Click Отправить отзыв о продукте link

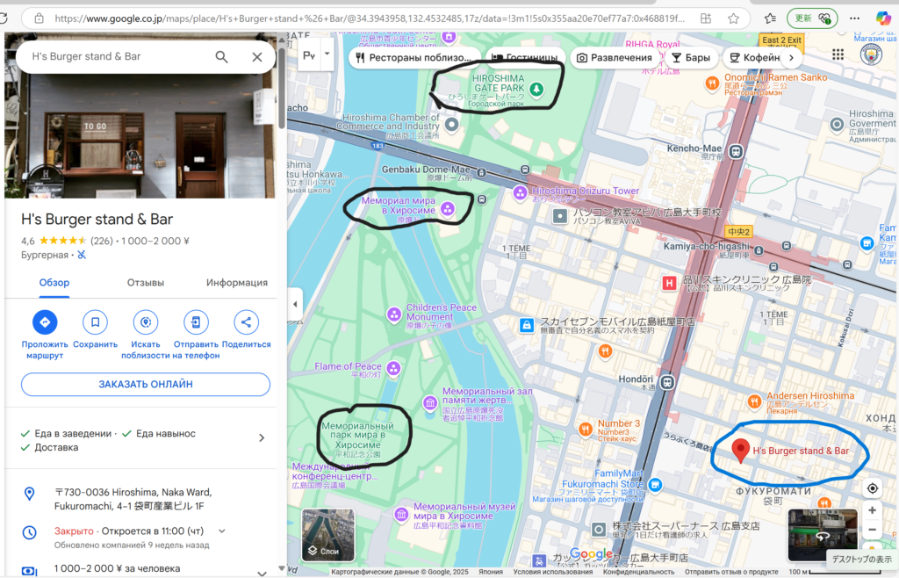click(731, 572)
